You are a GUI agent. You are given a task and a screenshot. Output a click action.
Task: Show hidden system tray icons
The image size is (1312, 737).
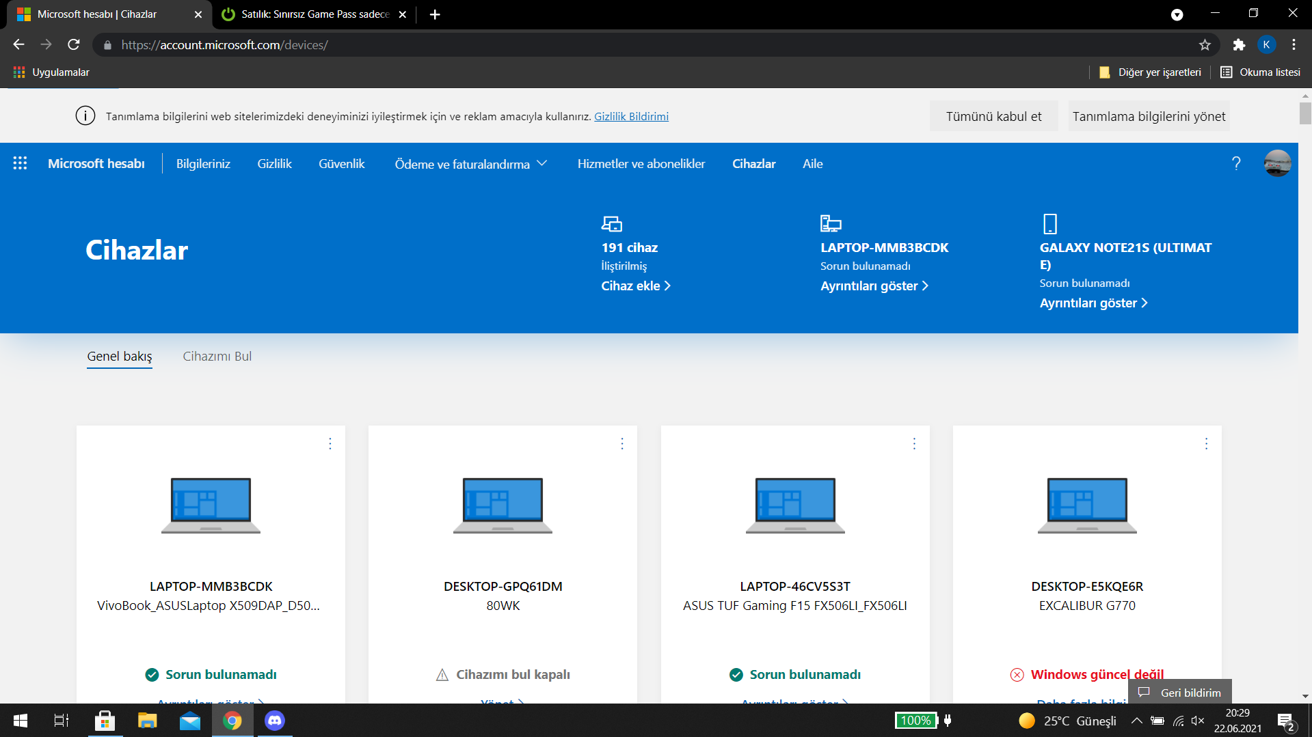tap(1136, 721)
